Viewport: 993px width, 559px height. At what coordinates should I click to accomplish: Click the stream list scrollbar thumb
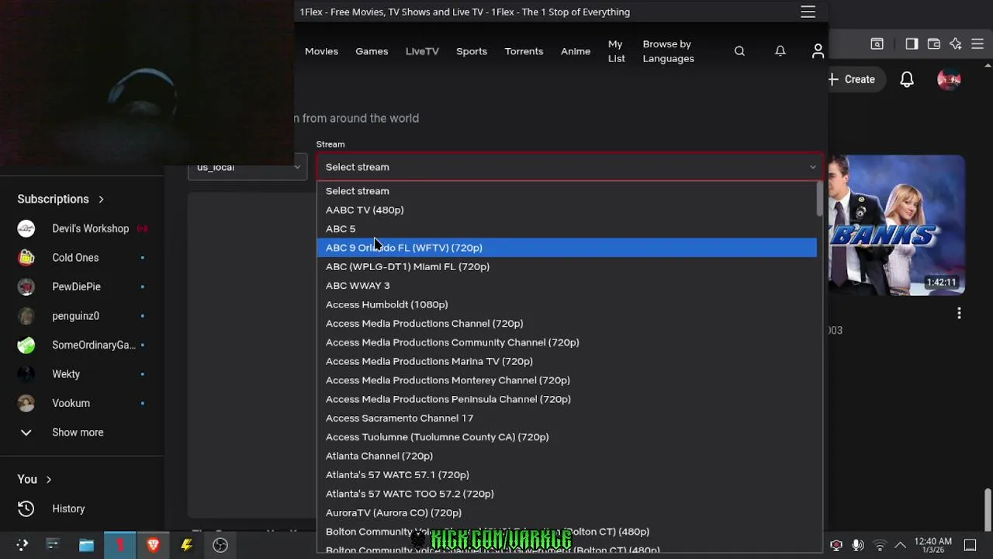(819, 199)
